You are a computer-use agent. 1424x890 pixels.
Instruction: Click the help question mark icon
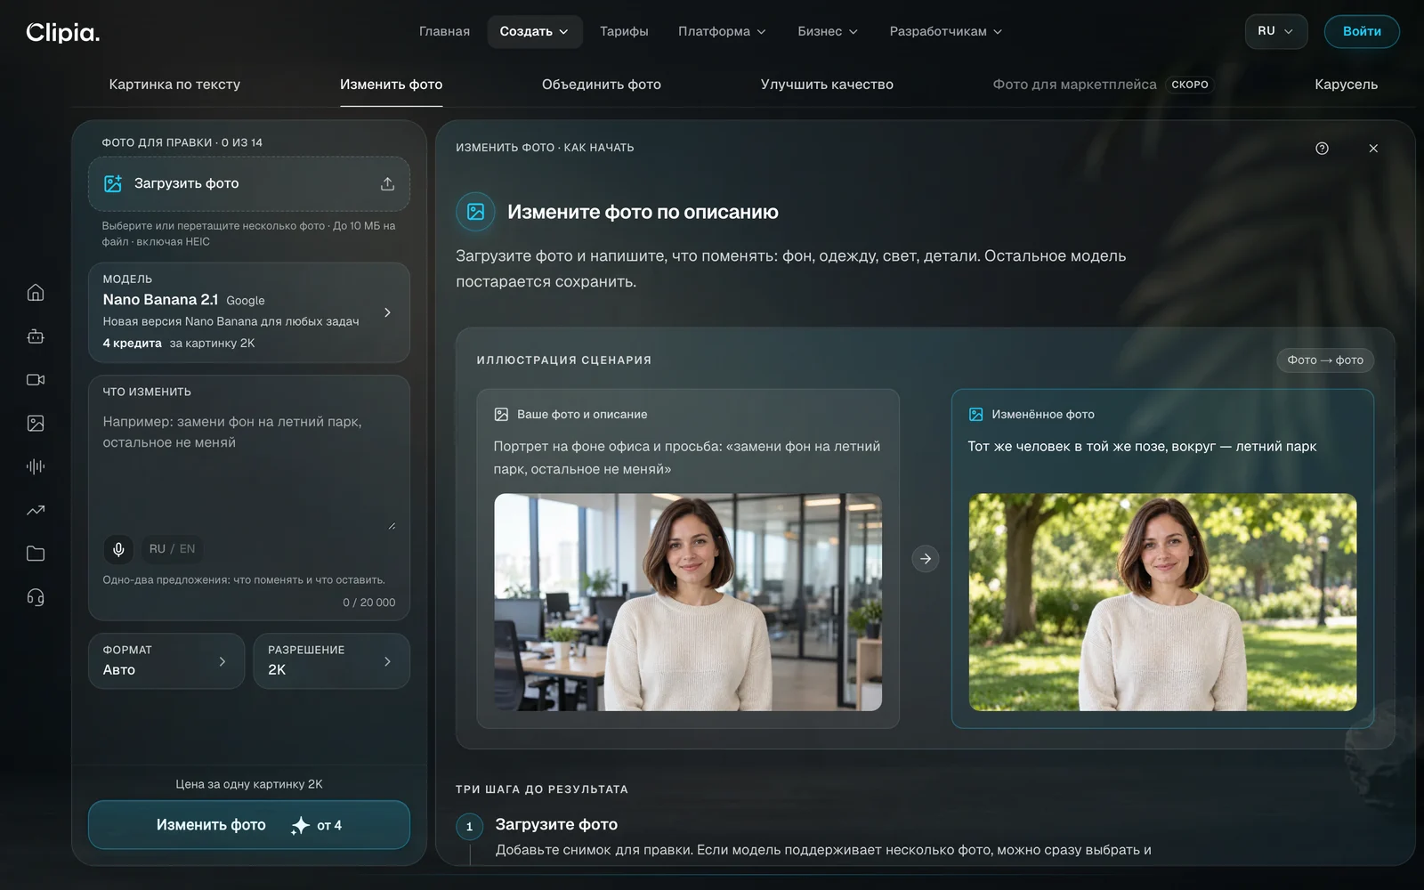click(1322, 149)
